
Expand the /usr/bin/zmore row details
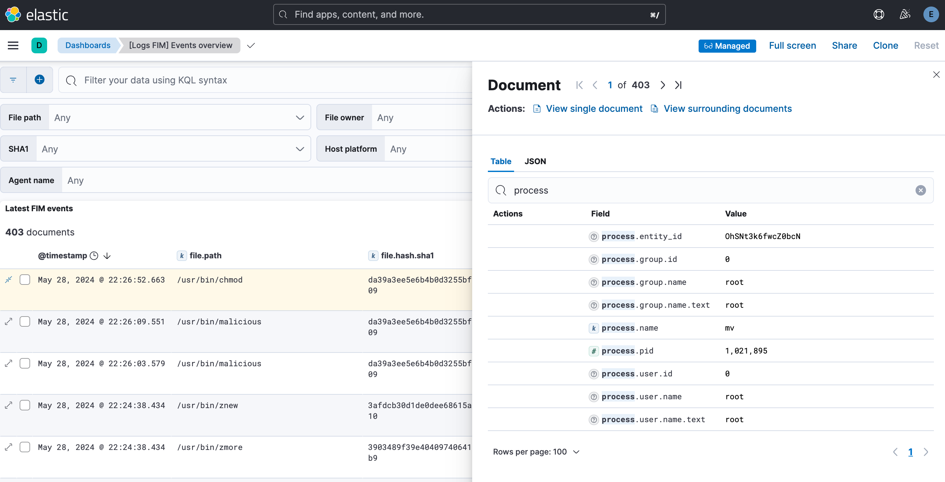point(9,447)
